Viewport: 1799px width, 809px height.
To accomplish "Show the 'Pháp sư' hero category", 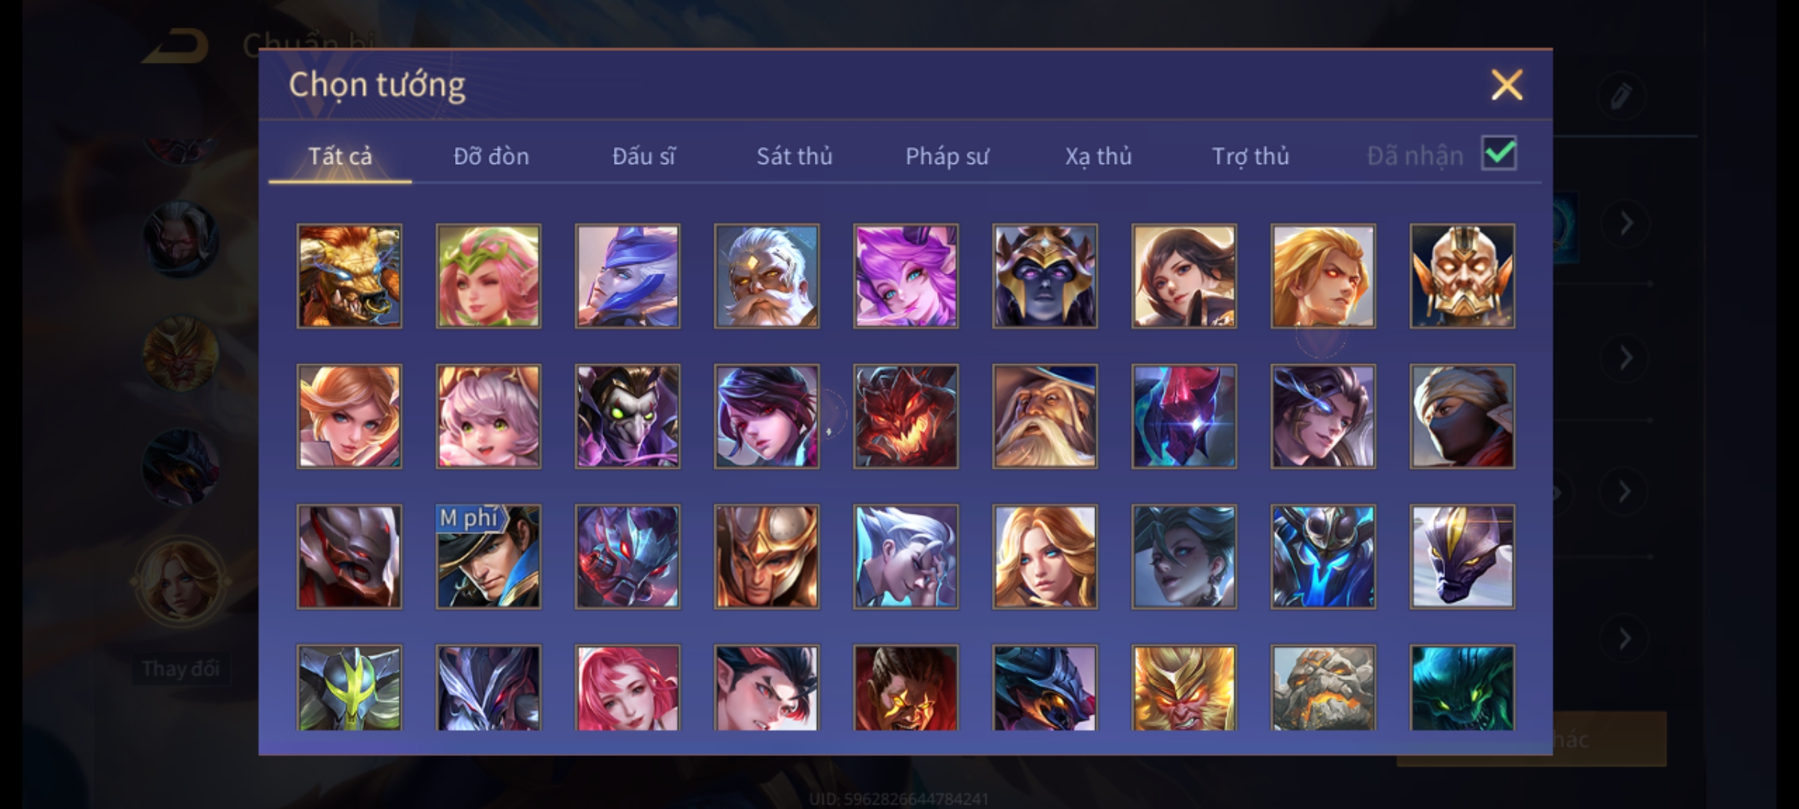I will click(947, 156).
